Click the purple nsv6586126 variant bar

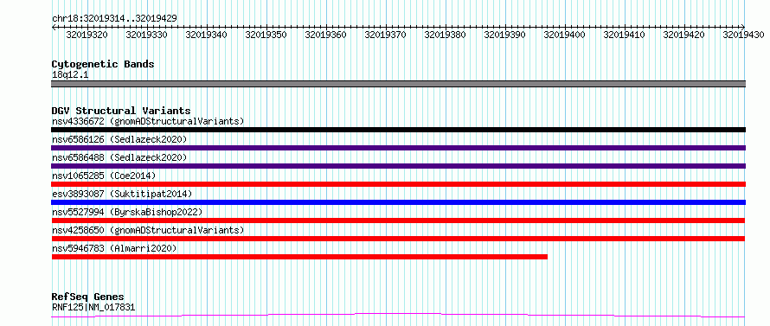tap(398, 148)
